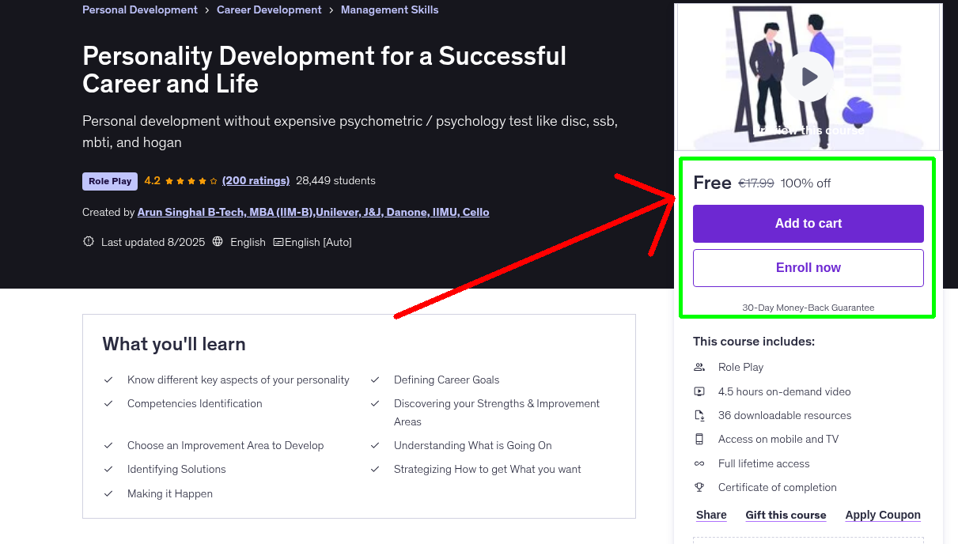Open the 200 ratings details

click(x=256, y=180)
